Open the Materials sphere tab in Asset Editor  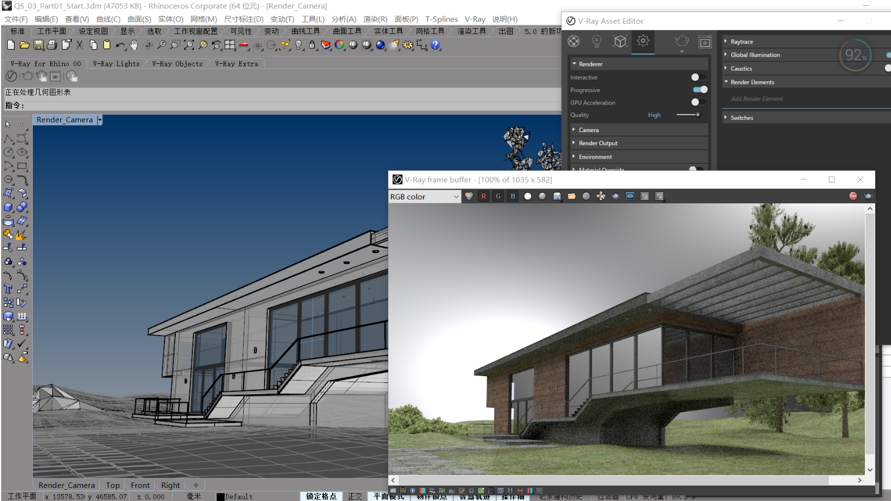point(574,41)
